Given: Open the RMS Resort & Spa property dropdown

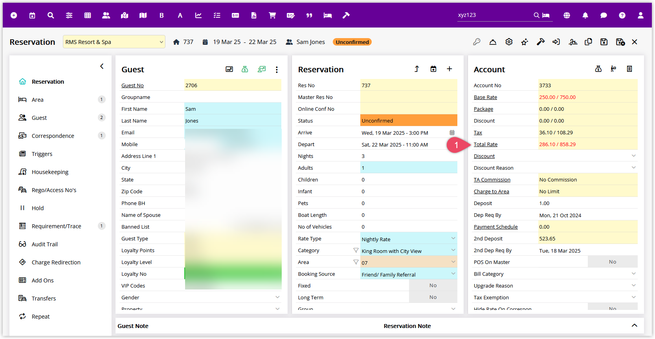Looking at the screenshot, I should click(114, 42).
